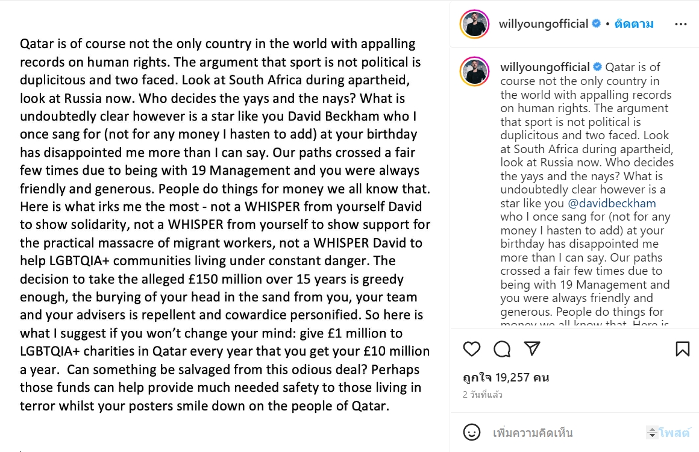Click the post's text image about Qatar
Screen dimensions: 699x452
pos(225,225)
